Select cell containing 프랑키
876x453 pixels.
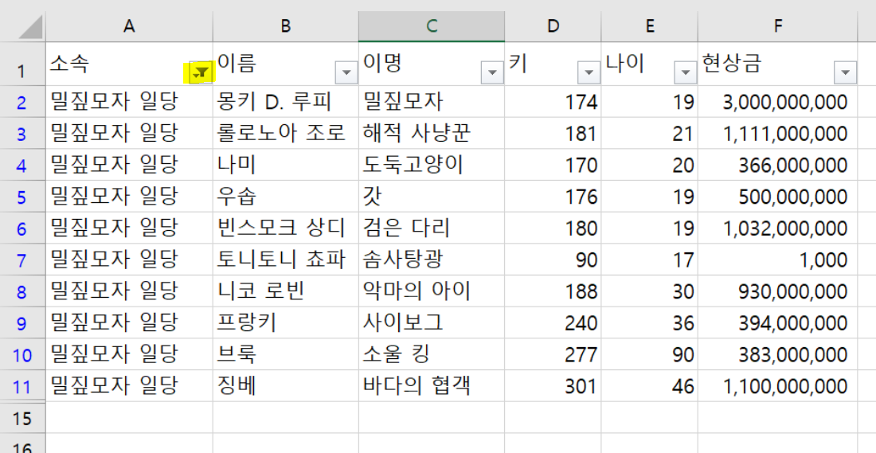click(x=285, y=323)
